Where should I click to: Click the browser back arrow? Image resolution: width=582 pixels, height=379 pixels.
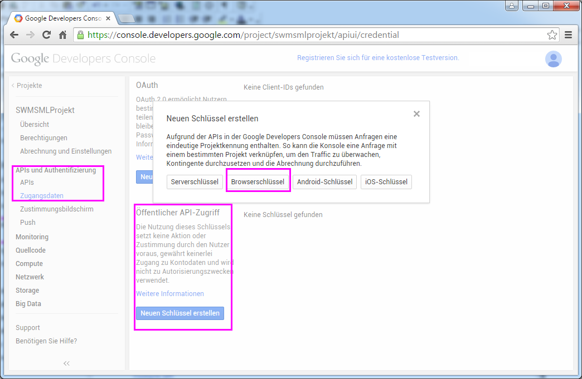coord(14,35)
